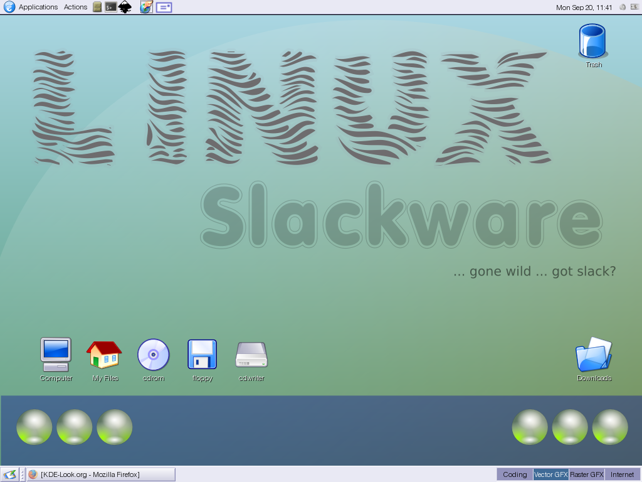Open the volume control speaker icon

pyautogui.click(x=623, y=7)
